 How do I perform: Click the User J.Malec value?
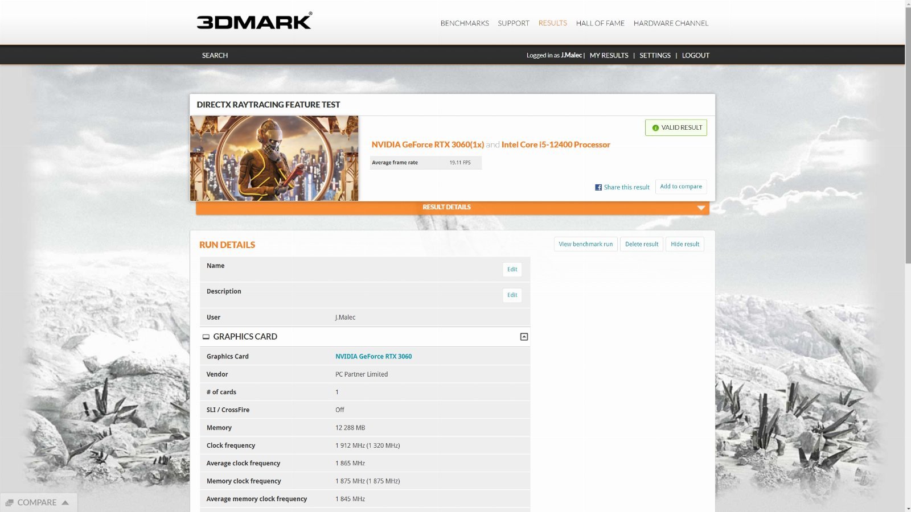click(x=345, y=317)
